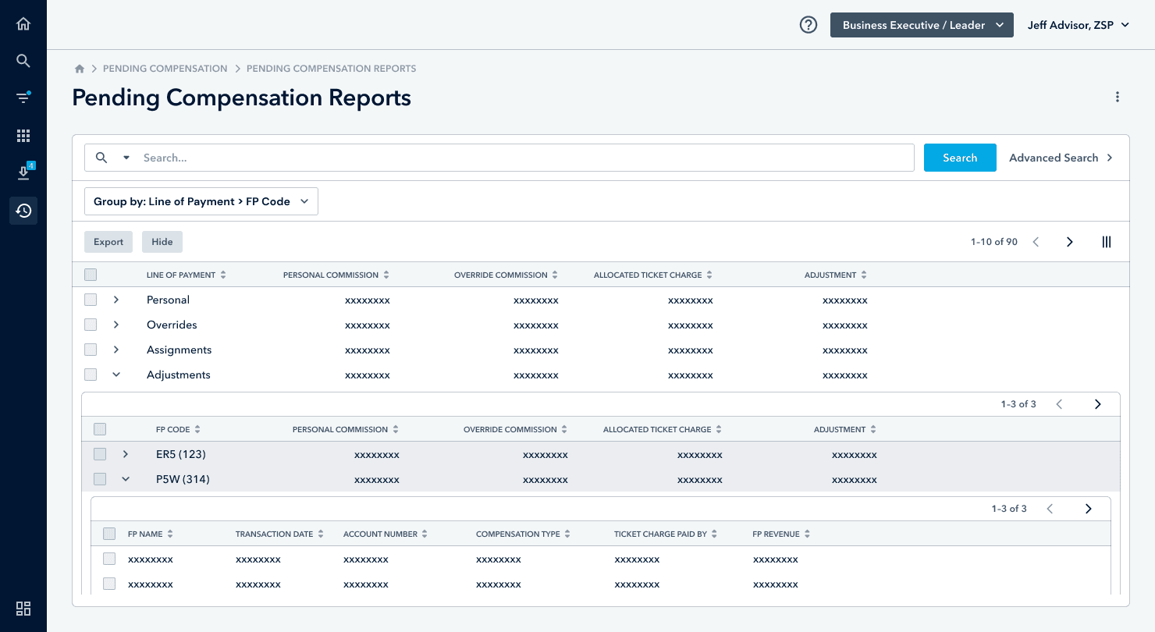Open the column settings icon
The width and height of the screenshot is (1155, 632).
click(1106, 242)
